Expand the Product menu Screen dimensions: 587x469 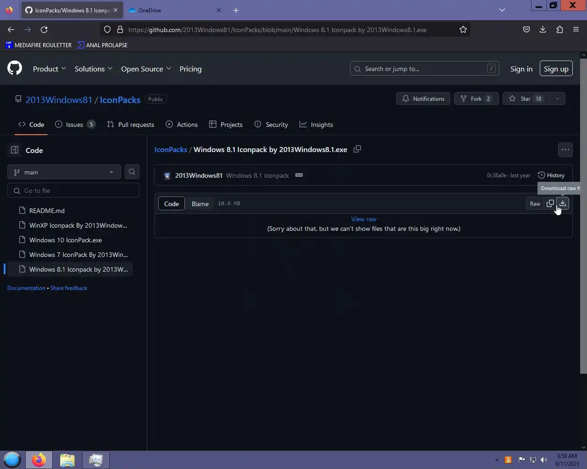[x=50, y=69]
